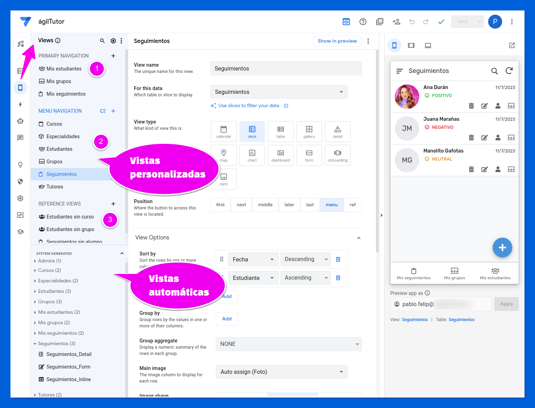This screenshot has width=535, height=408.
Task: Open Mis seguimientos tab in preview
Action: 414,274
